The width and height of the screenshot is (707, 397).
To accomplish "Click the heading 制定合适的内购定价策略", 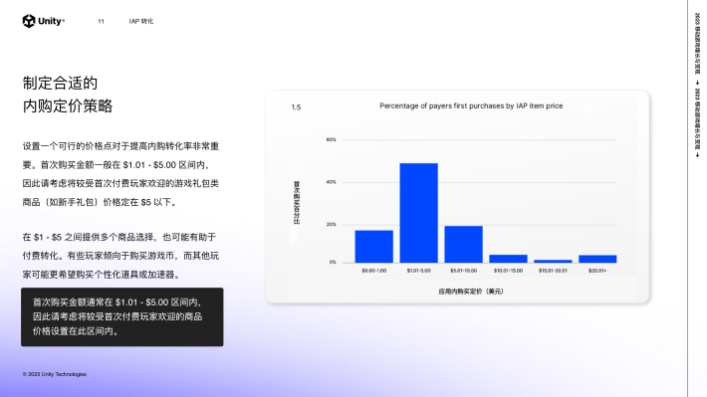I will point(68,95).
